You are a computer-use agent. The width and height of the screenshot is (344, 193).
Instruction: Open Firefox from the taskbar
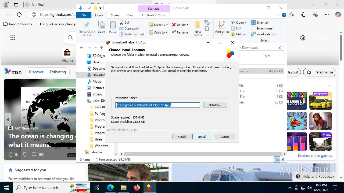pyautogui.click(x=137, y=188)
